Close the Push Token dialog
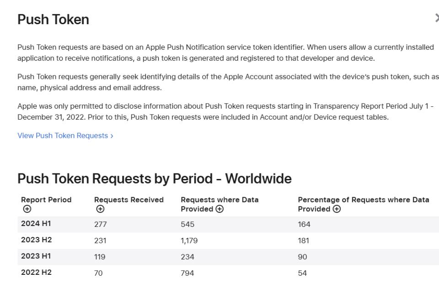This screenshot has height=299, width=439. (x=436, y=18)
